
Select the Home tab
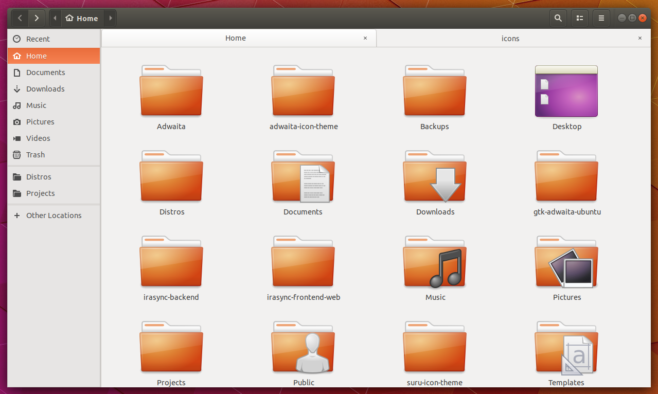(235, 38)
